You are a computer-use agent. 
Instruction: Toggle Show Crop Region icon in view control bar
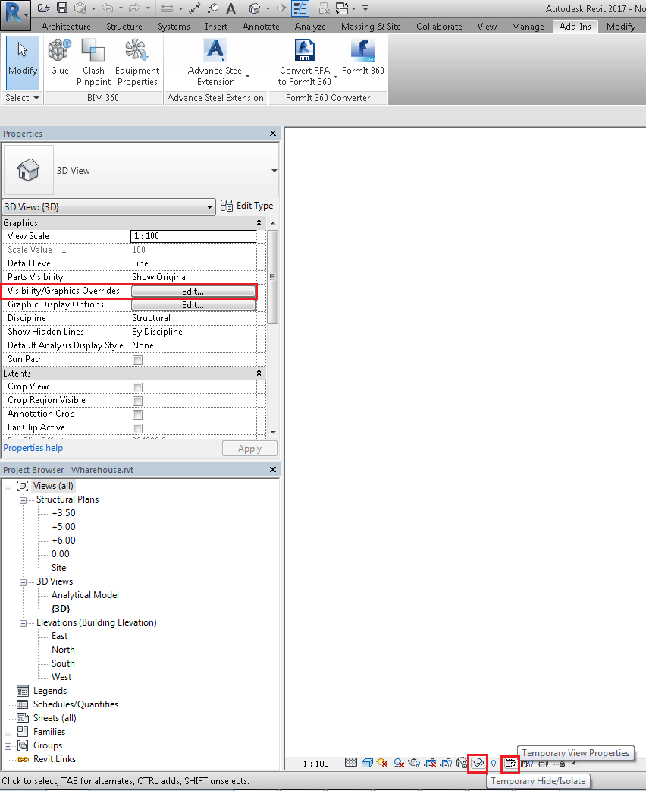(446, 763)
